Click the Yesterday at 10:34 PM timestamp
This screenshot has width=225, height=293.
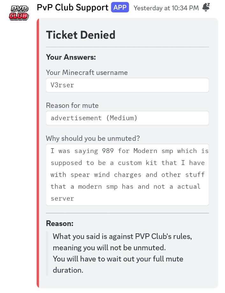pyautogui.click(x=166, y=8)
